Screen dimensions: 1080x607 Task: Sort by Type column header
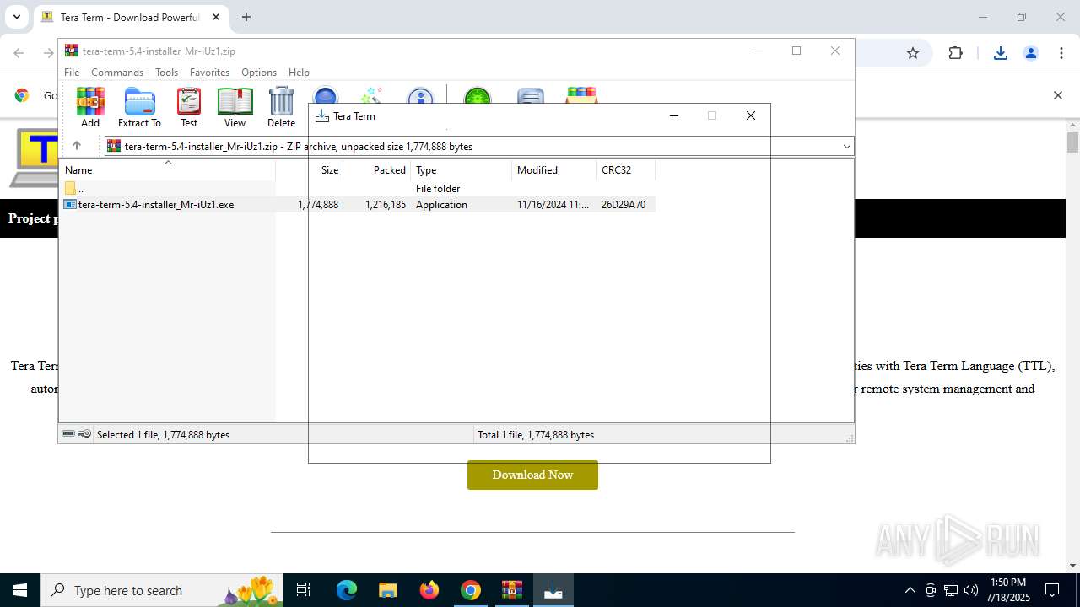point(462,170)
